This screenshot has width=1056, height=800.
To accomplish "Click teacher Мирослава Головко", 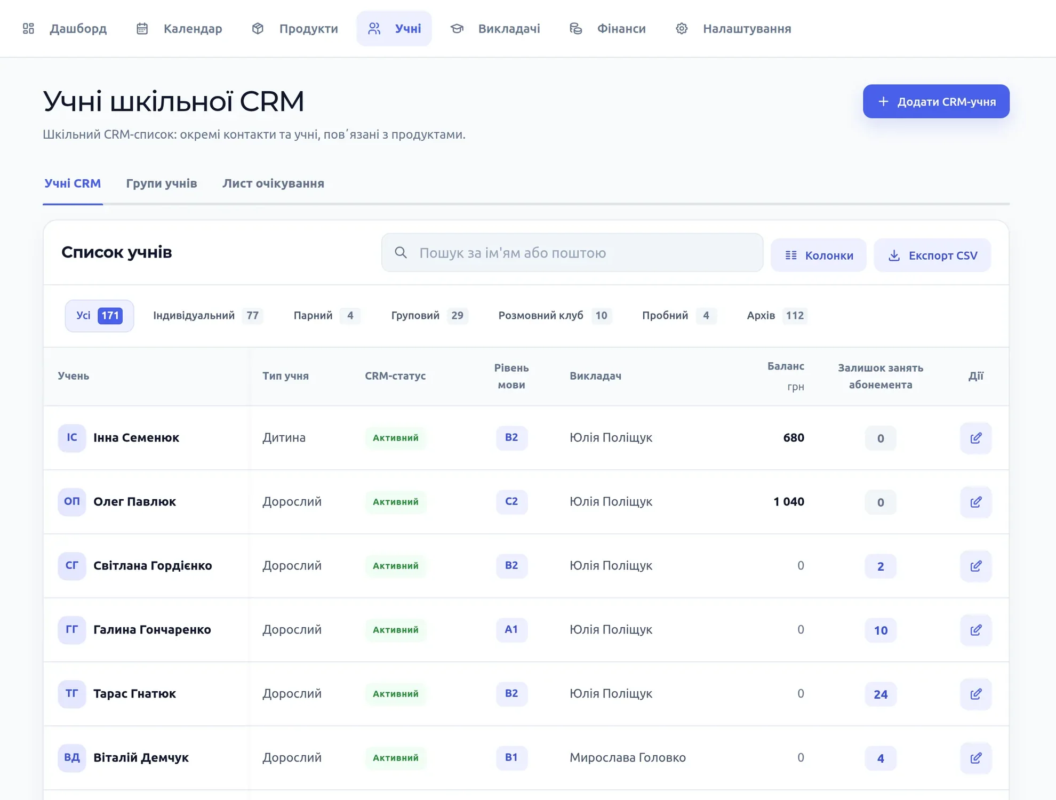I will click(x=627, y=758).
